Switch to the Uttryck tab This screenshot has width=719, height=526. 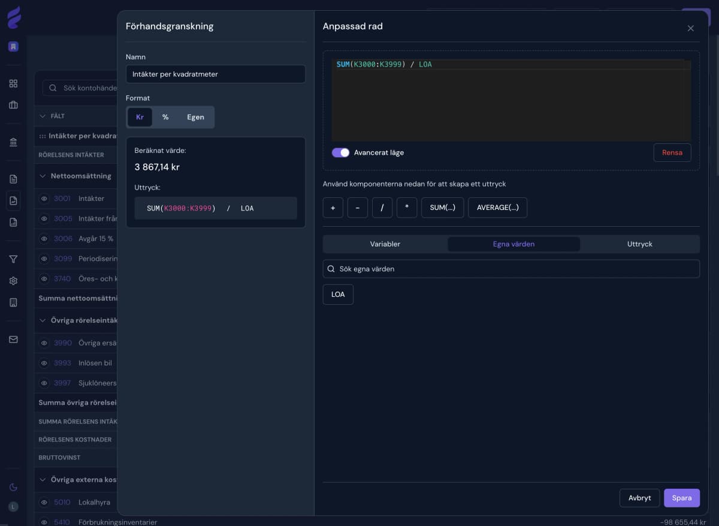(x=639, y=244)
